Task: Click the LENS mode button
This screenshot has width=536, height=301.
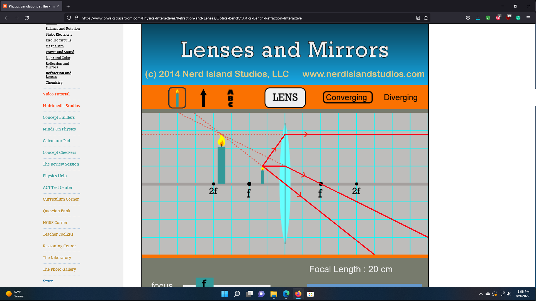Action: [x=285, y=98]
